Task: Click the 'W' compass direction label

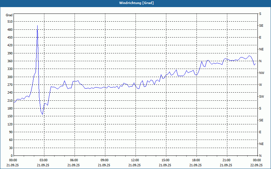Action: [x=260, y=85]
